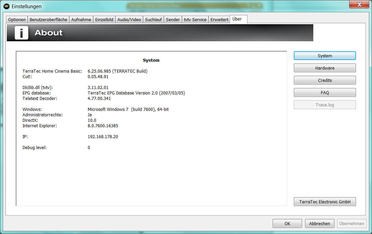Click the TerraTec EPG Database Version 2.0 text
The image size is (372, 234).
pos(136,93)
